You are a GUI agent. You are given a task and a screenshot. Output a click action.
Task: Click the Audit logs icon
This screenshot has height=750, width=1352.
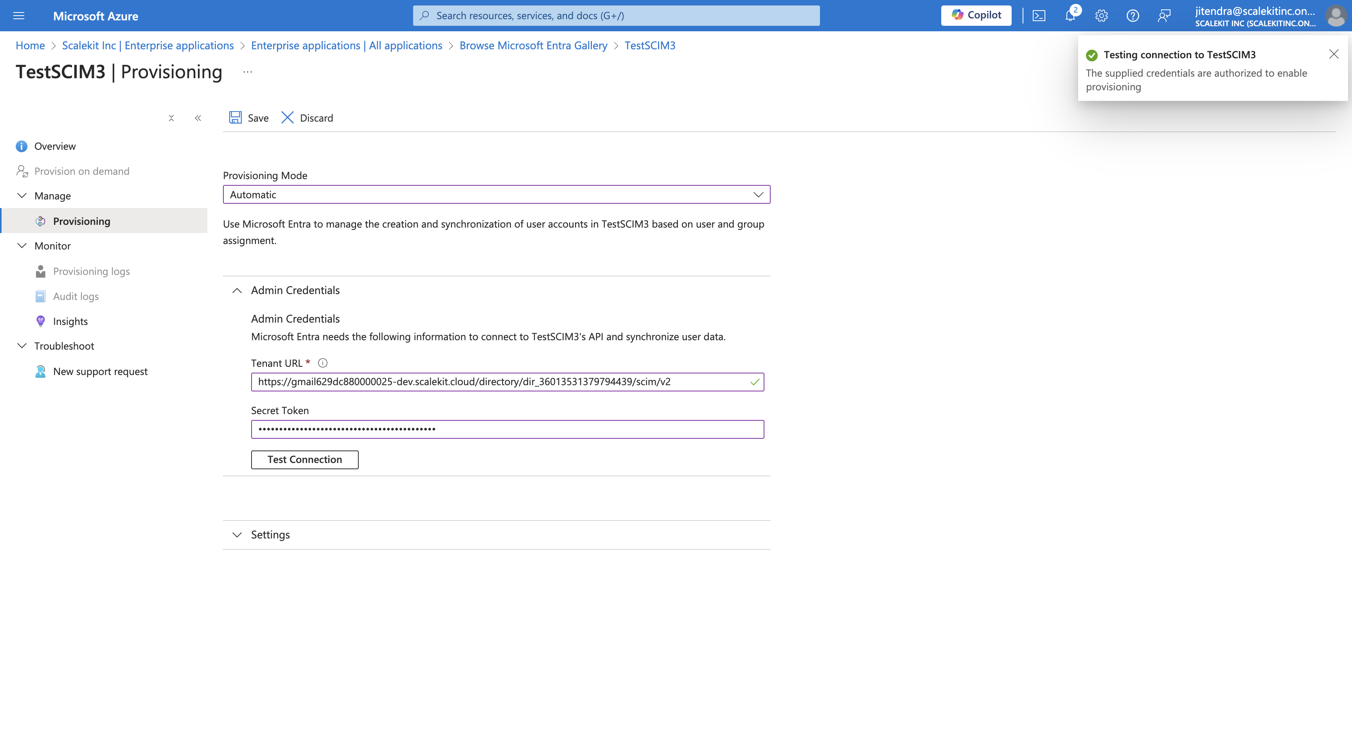[x=40, y=296]
